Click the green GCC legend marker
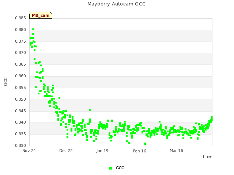The height and width of the screenshot is (175, 234). pyautogui.click(x=110, y=168)
